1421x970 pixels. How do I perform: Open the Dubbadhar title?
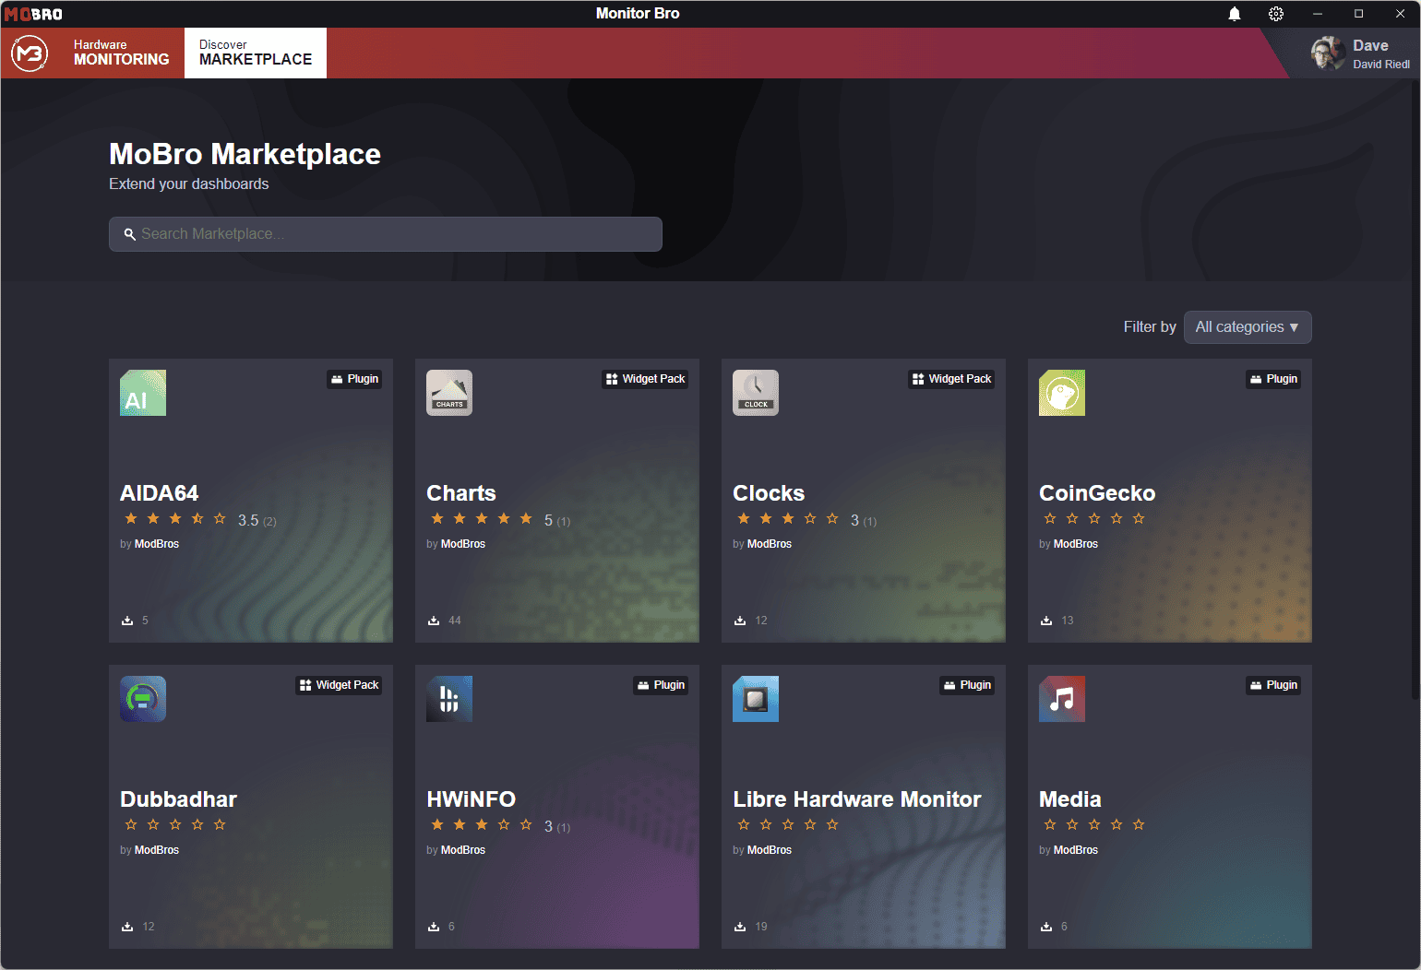(x=179, y=799)
